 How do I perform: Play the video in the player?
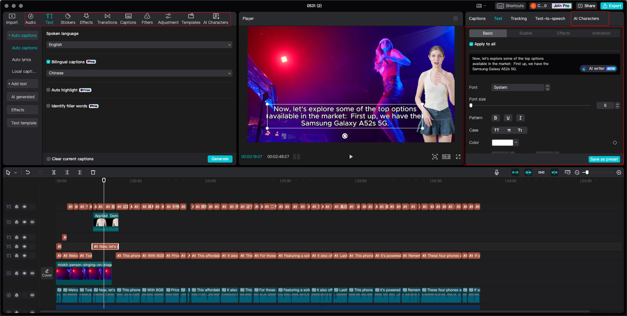tap(351, 157)
